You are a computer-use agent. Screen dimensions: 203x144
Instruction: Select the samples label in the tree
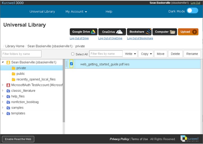[x=17, y=108]
